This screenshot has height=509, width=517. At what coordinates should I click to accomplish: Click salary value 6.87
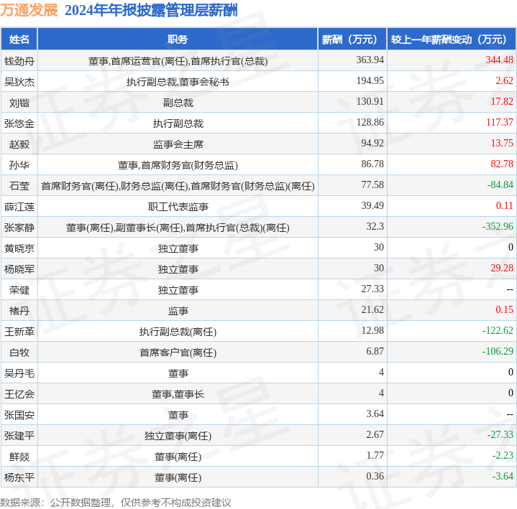pyautogui.click(x=375, y=351)
